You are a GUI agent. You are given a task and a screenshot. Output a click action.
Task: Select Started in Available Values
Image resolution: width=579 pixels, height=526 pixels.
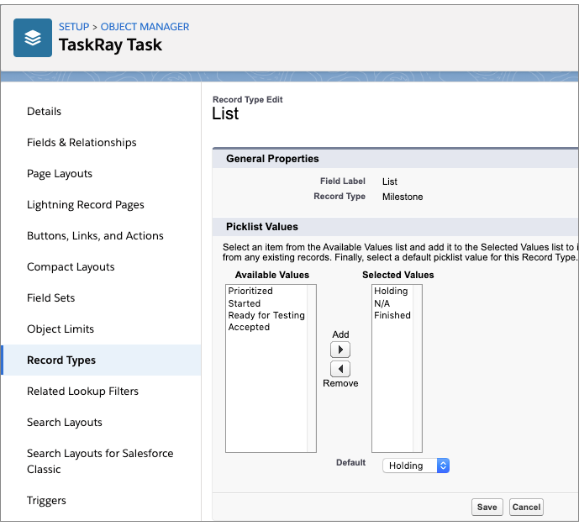point(244,303)
